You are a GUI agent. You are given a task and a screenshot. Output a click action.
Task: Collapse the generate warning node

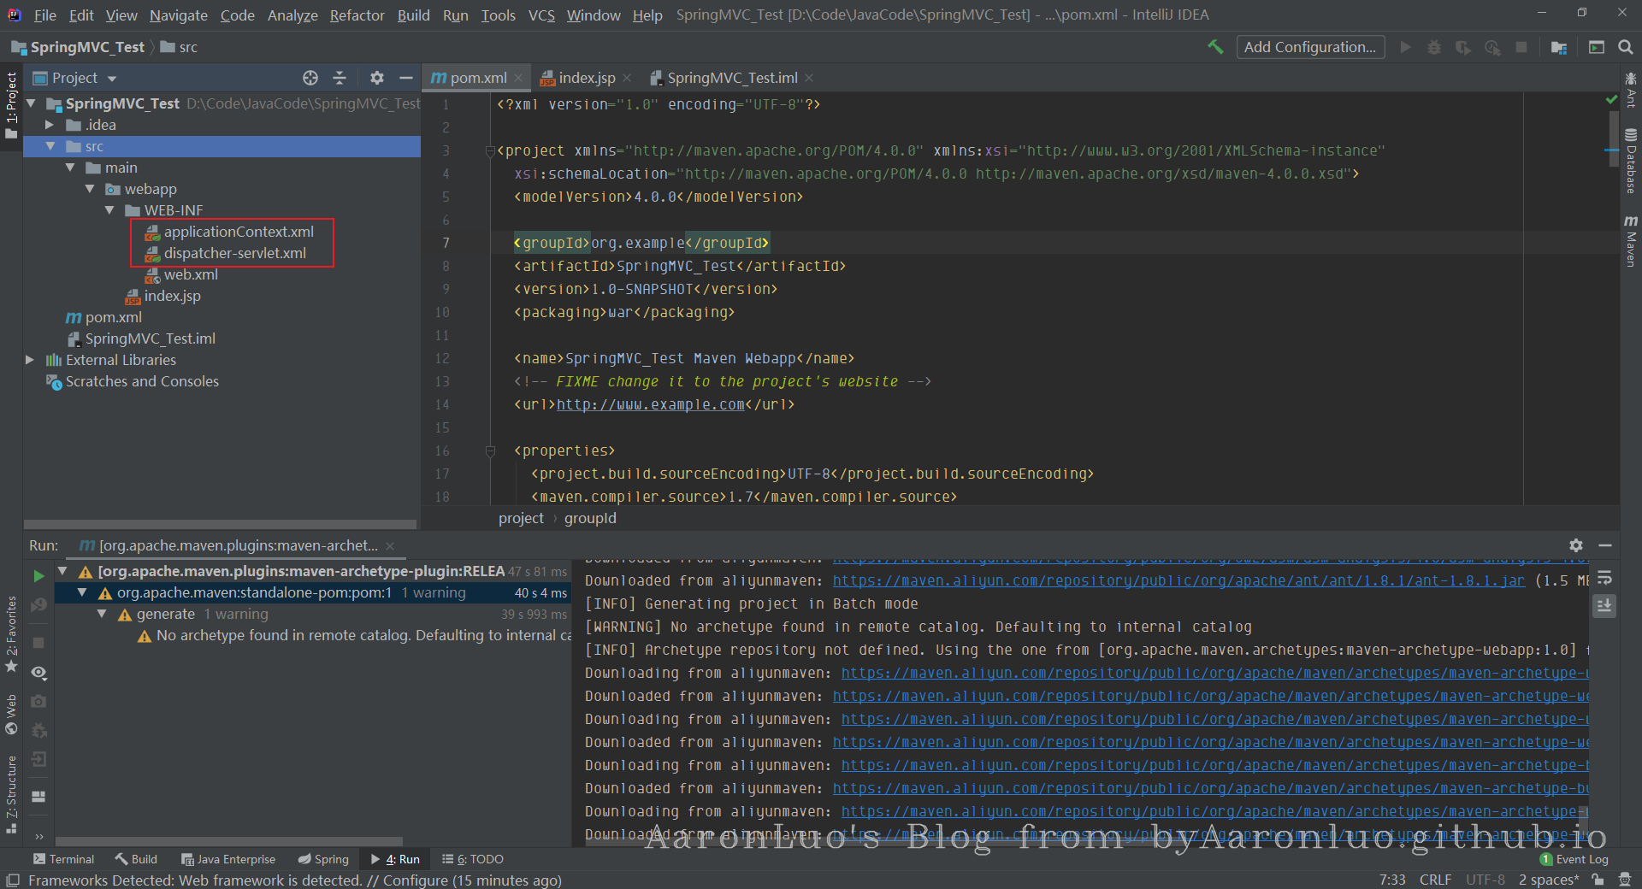pos(102,614)
